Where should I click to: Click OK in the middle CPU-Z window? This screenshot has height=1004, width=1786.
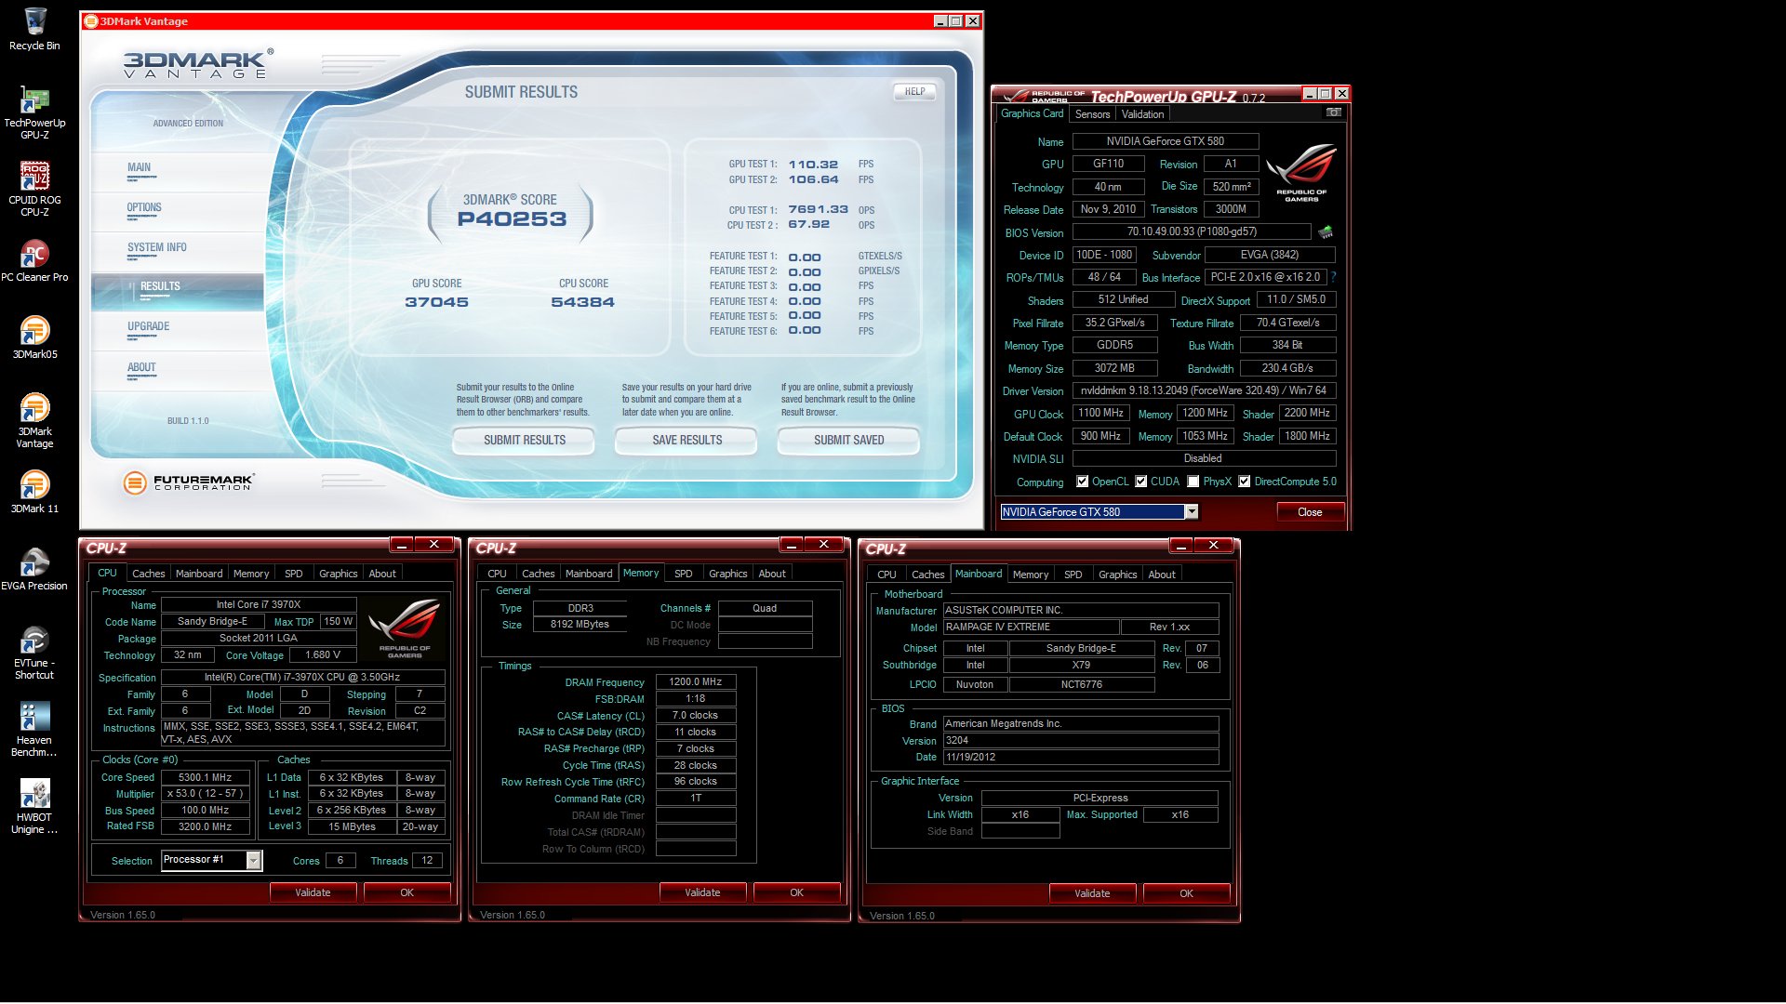796,892
